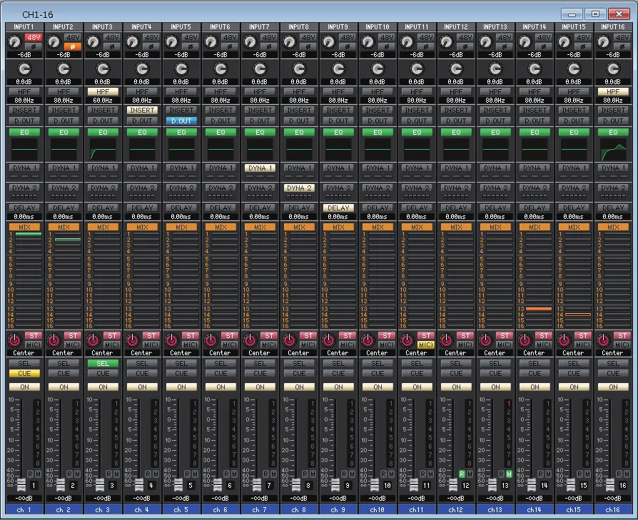Click the ch12 channel name label

point(456,509)
